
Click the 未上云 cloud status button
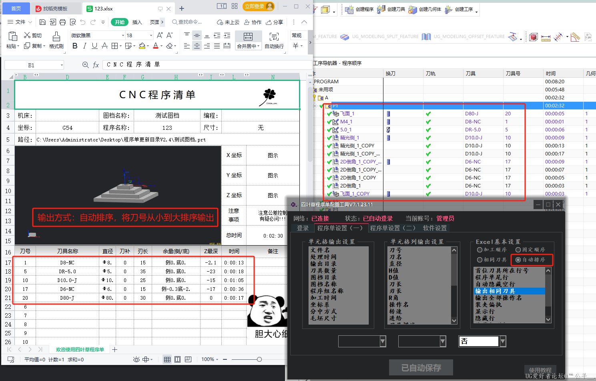tap(228, 22)
